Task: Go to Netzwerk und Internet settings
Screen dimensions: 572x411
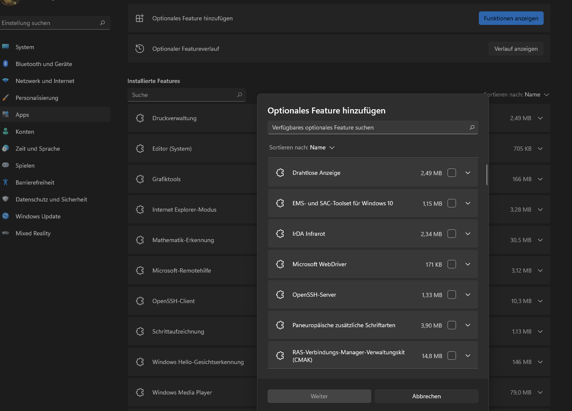Action: point(45,81)
